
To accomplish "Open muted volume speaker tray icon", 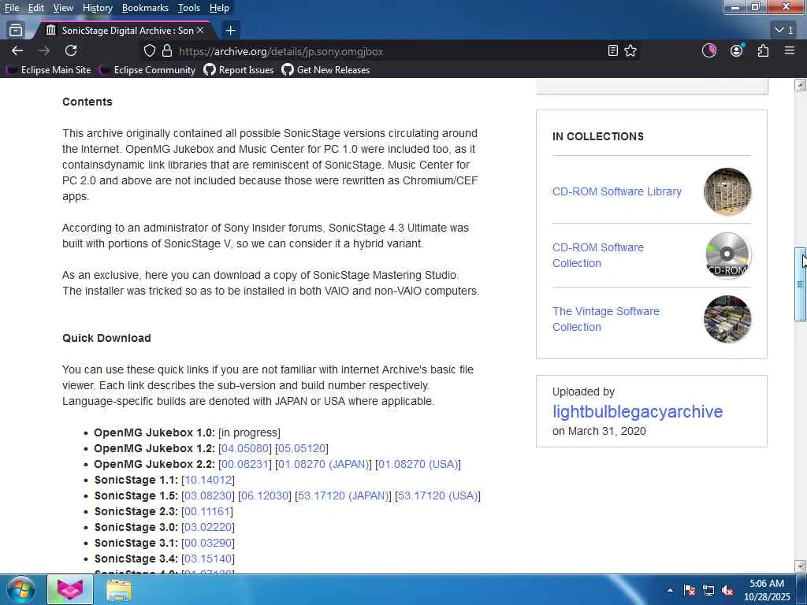I will [x=727, y=590].
